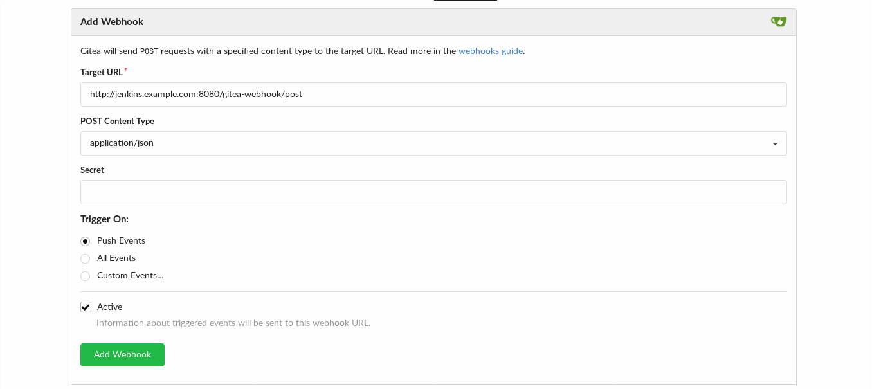This screenshot has width=872, height=389.
Task: Focus the Target URL input field
Action: click(x=433, y=95)
